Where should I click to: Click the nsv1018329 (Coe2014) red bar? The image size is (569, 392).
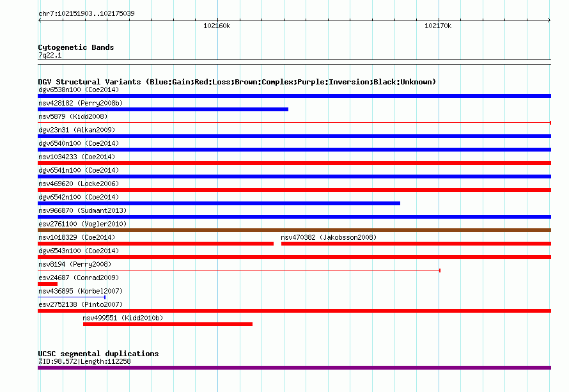click(x=156, y=244)
